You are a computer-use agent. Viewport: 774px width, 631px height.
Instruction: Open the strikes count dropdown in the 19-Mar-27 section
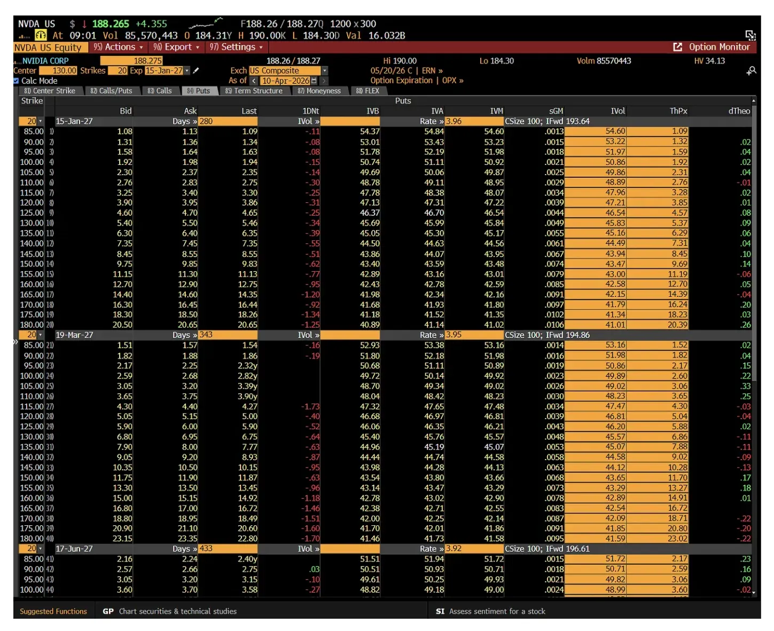[x=41, y=335]
